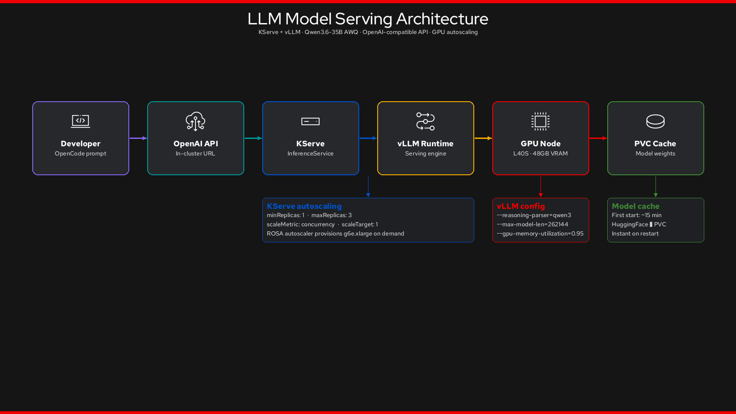This screenshot has height=414, width=736.
Task: Click the KServe server rack icon
Action: coord(310,121)
